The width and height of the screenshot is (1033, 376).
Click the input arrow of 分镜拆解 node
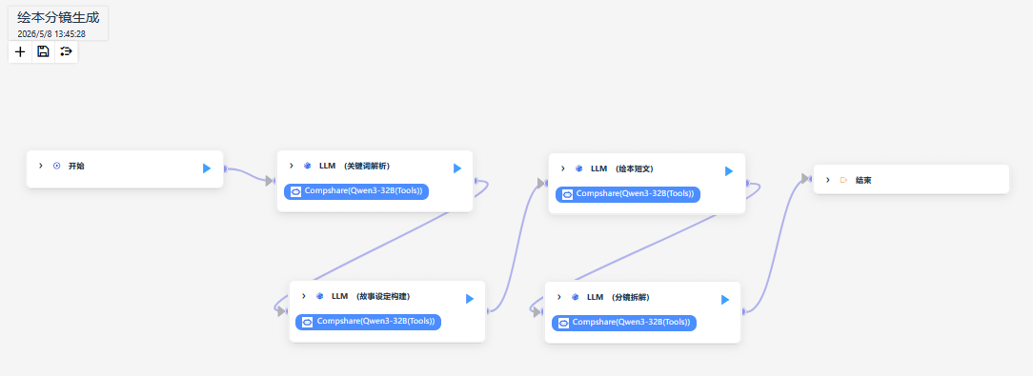(537, 312)
